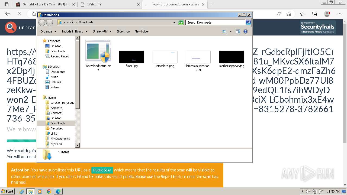The image size is (347, 195).
Task: Select Recent Places in navigation pane
Action: tap(60, 56)
